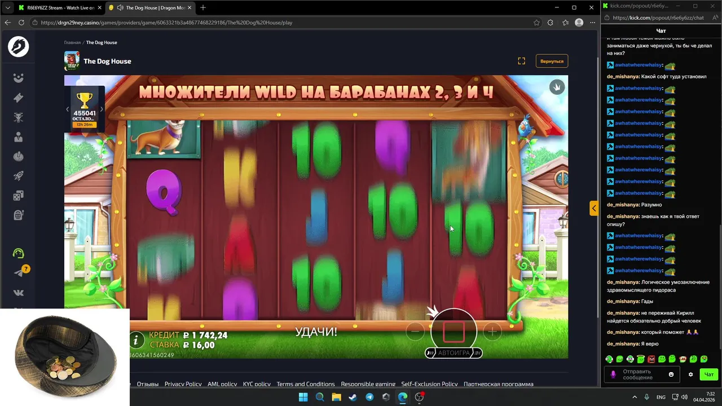The height and width of the screenshot is (406, 722).
Task: Open the slot machine sidebar icon
Action: tap(19, 215)
